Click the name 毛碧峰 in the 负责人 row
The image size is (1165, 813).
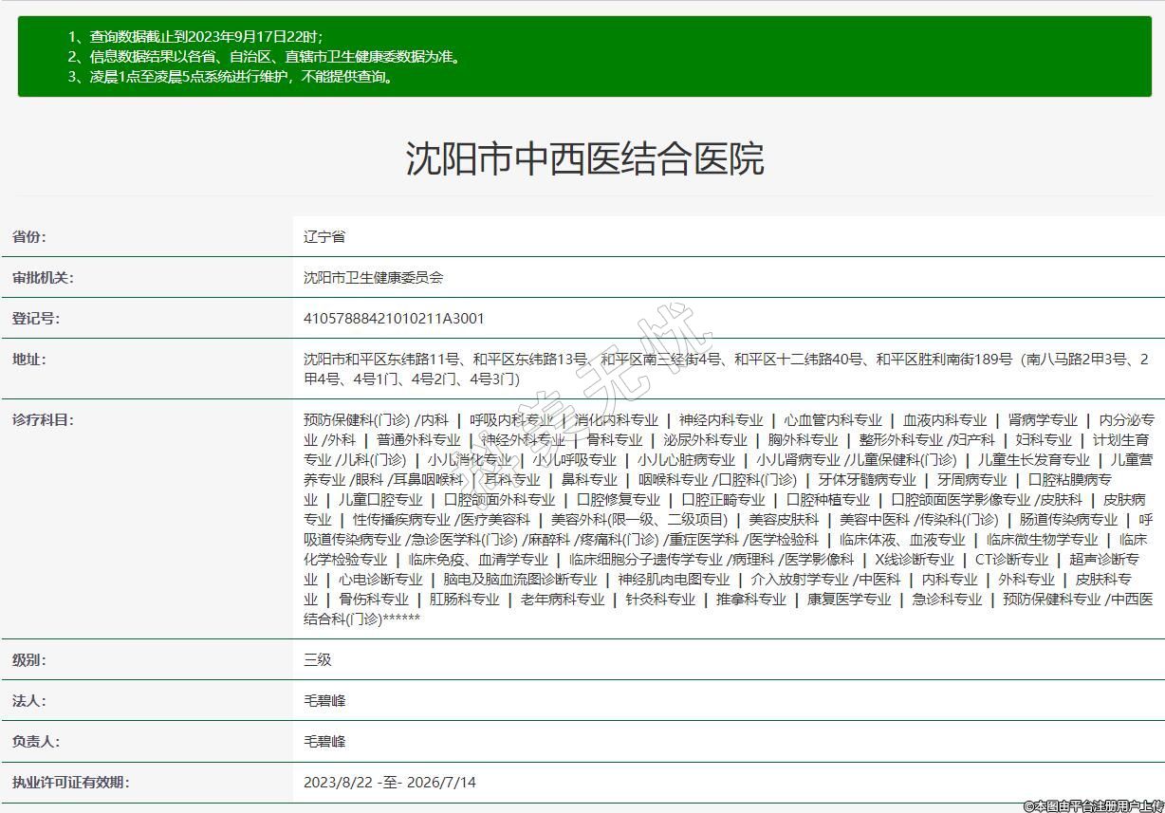[x=324, y=742]
